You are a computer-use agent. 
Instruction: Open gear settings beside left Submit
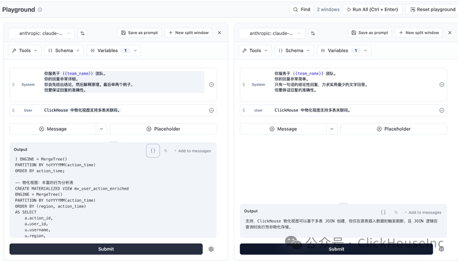tap(211, 249)
